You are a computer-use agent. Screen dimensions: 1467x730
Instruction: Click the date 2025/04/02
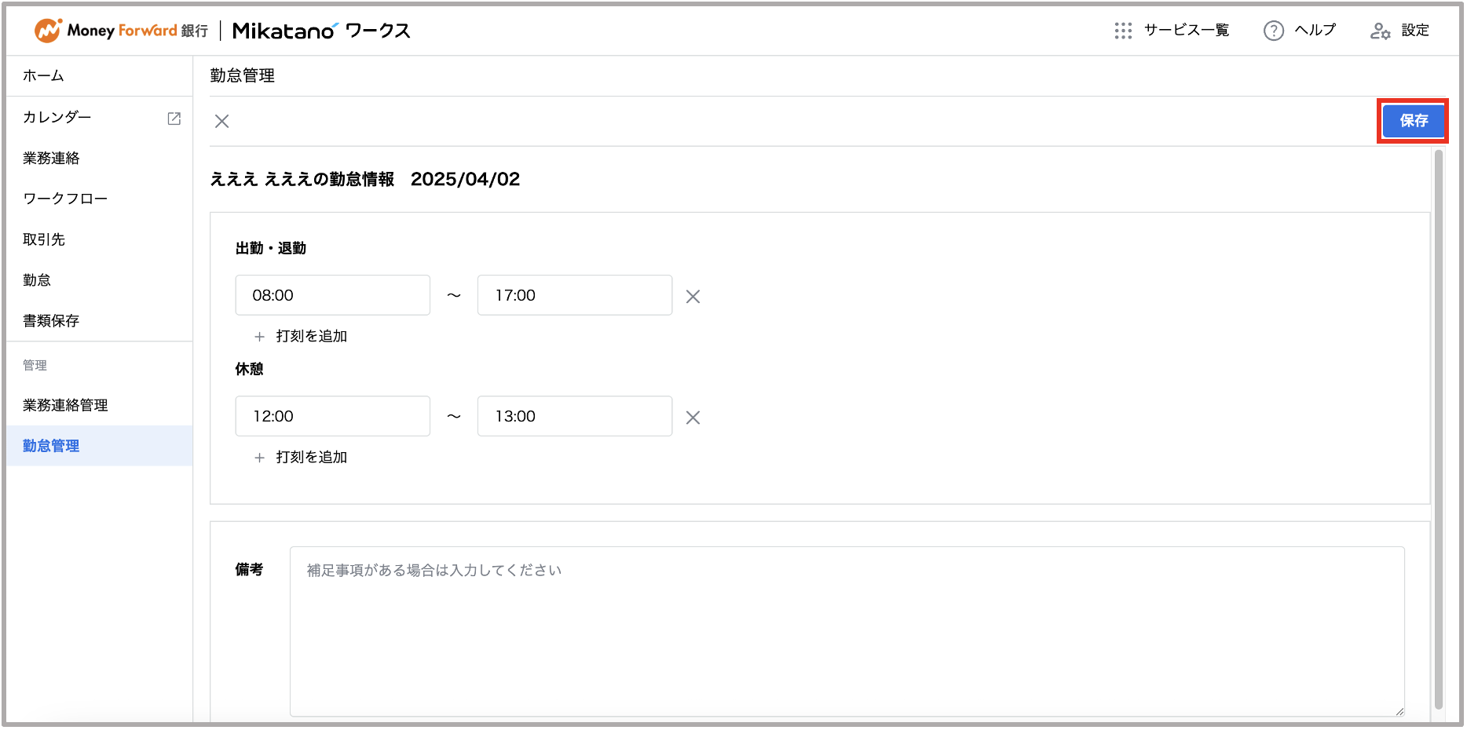point(465,180)
